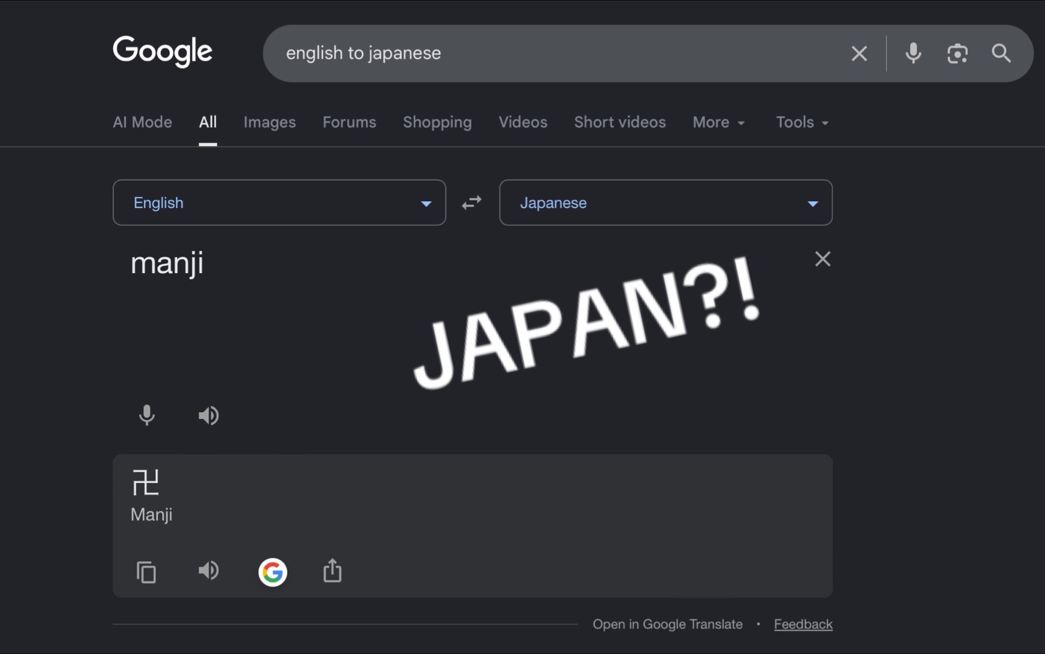
Task: Open the Japanese target language dropdown
Action: (666, 202)
